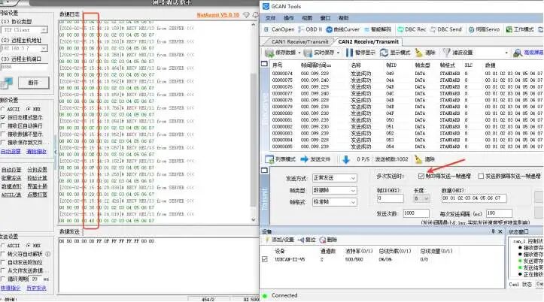The height and width of the screenshot is (302, 544).
Task: Open the NetAssist V5.0.10 link
Action: click(x=218, y=15)
